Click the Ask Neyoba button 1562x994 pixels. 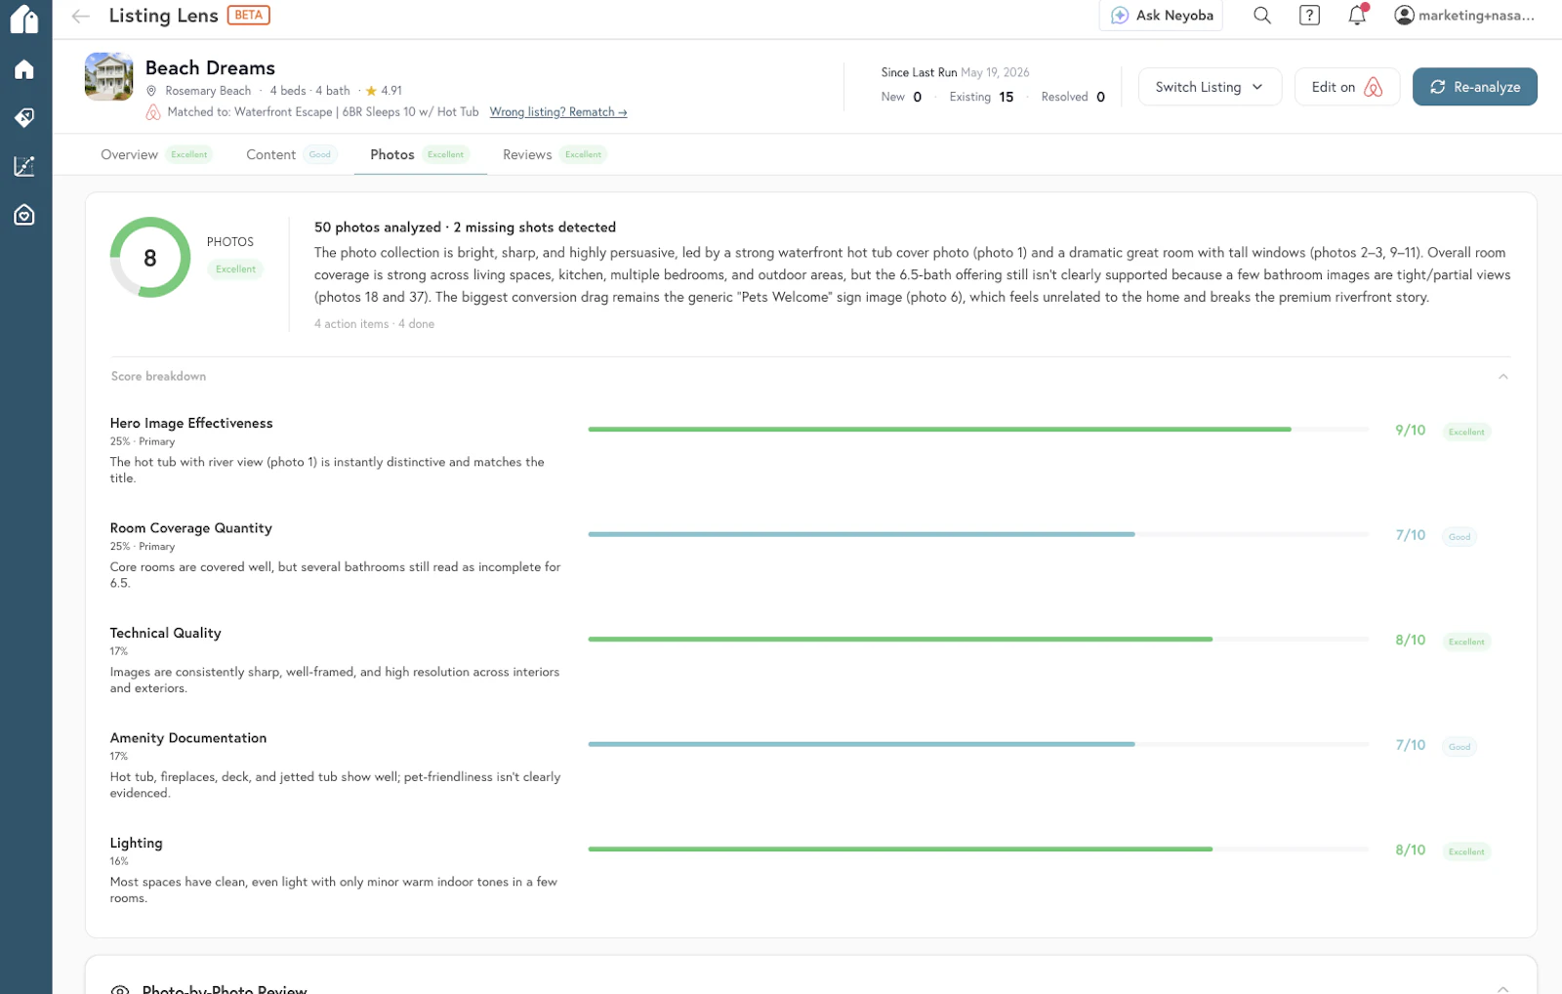click(x=1161, y=16)
